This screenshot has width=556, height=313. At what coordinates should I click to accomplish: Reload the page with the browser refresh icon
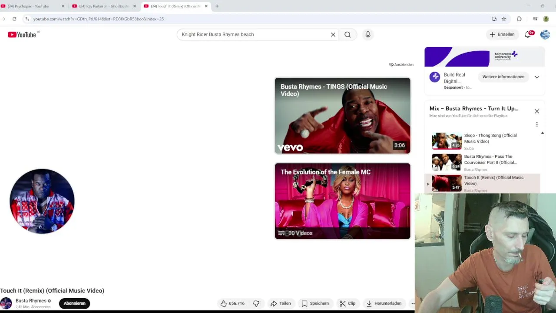coord(14,19)
